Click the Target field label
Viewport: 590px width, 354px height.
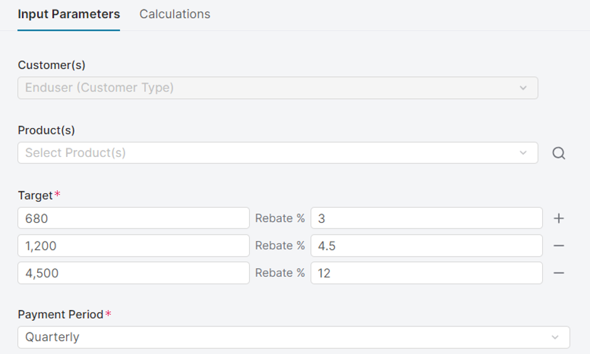pyautogui.click(x=35, y=195)
